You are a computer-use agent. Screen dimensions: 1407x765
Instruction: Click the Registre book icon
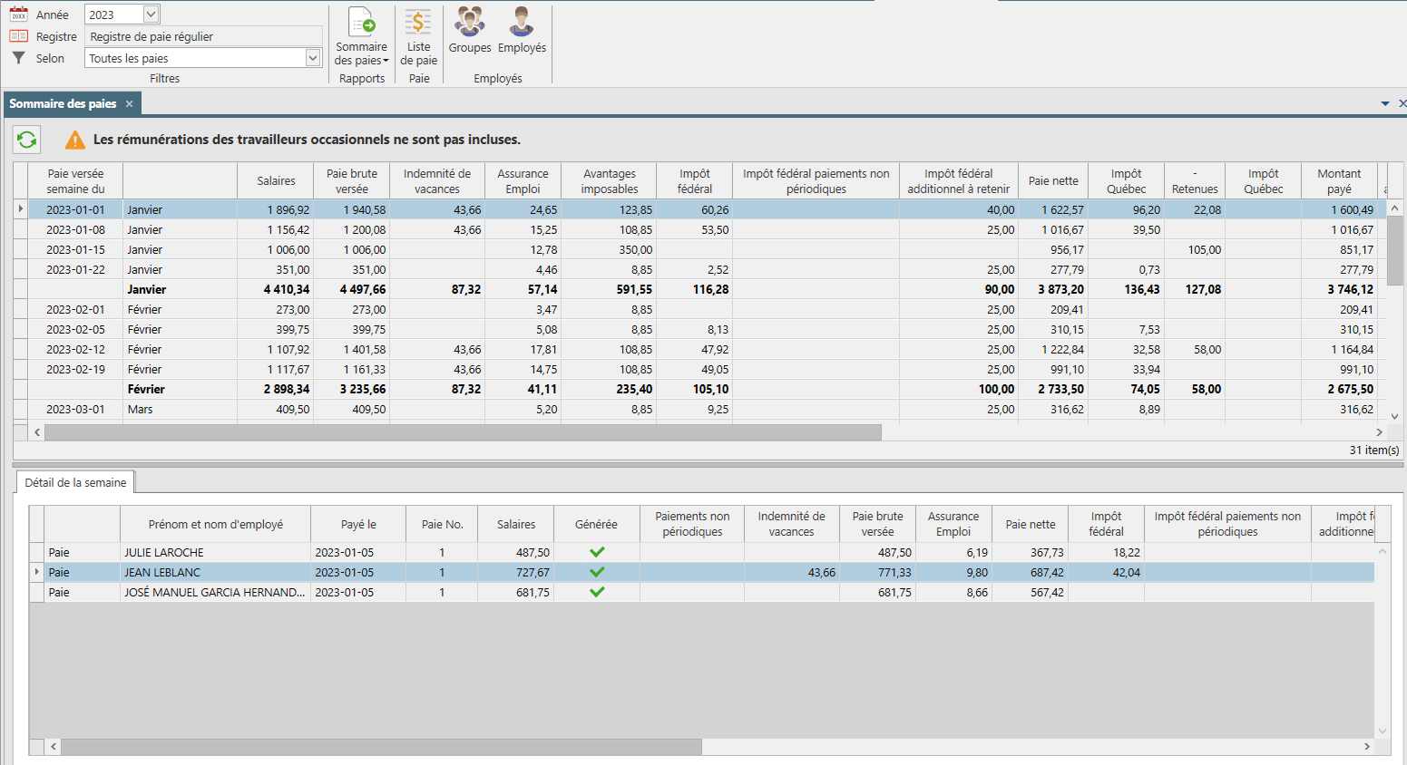[x=18, y=36]
